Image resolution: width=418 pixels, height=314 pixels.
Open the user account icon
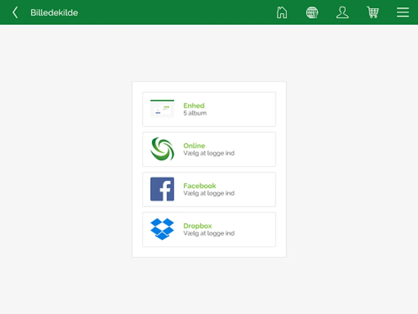coord(342,13)
